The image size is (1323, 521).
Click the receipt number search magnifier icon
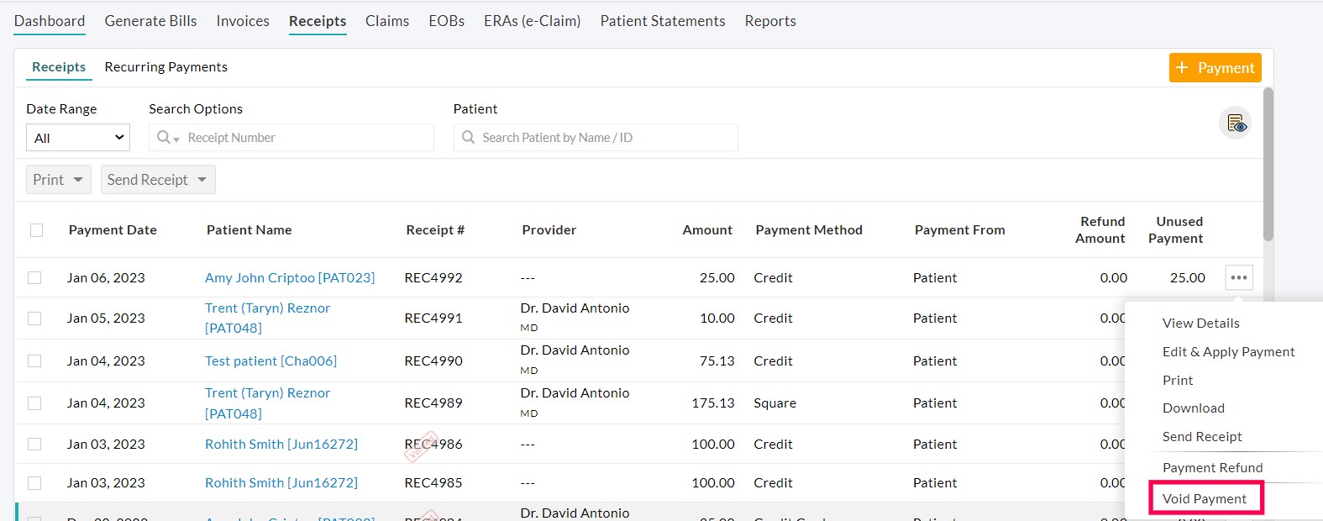165,137
